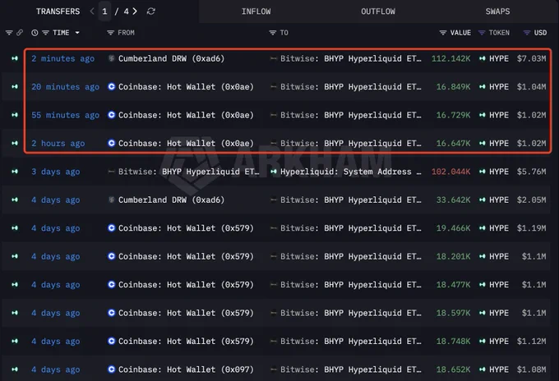Image resolution: width=559 pixels, height=381 pixels.
Task: Refresh the transfers list
Action: (x=150, y=11)
